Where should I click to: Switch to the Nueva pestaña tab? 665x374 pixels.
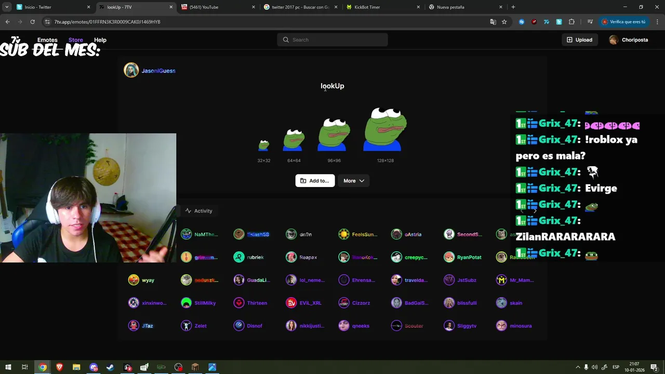coord(465,7)
